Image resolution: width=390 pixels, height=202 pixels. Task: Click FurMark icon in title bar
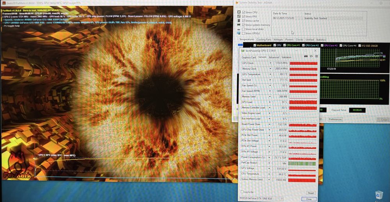pos(4,3)
